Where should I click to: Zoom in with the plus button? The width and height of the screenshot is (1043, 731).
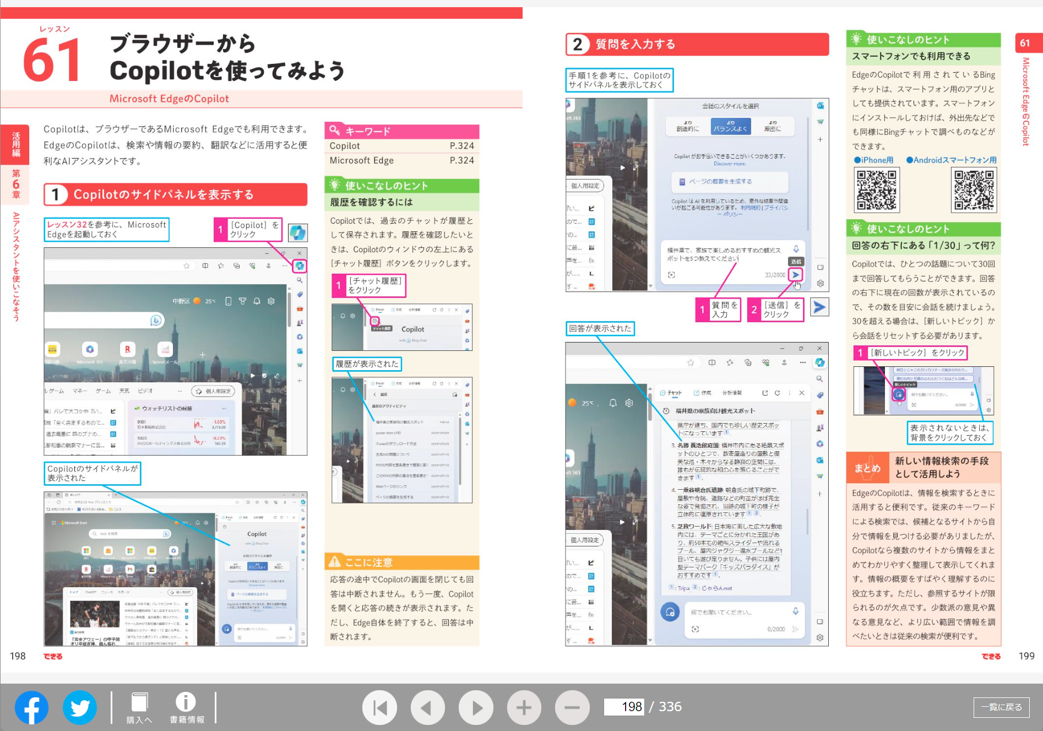click(524, 707)
